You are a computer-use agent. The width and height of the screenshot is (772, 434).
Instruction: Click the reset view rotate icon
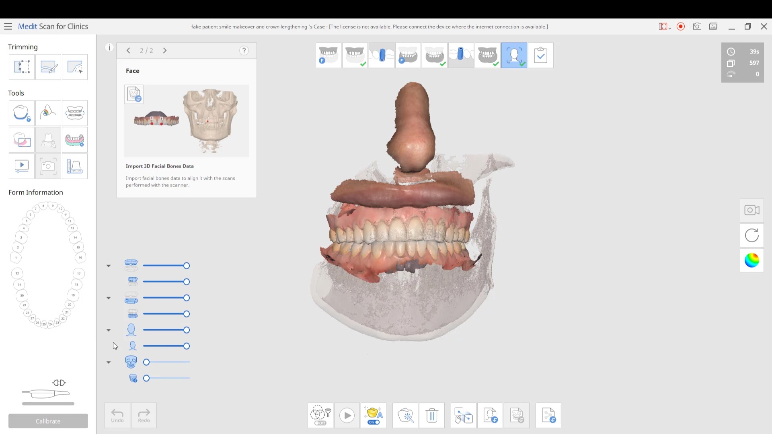pyautogui.click(x=751, y=235)
